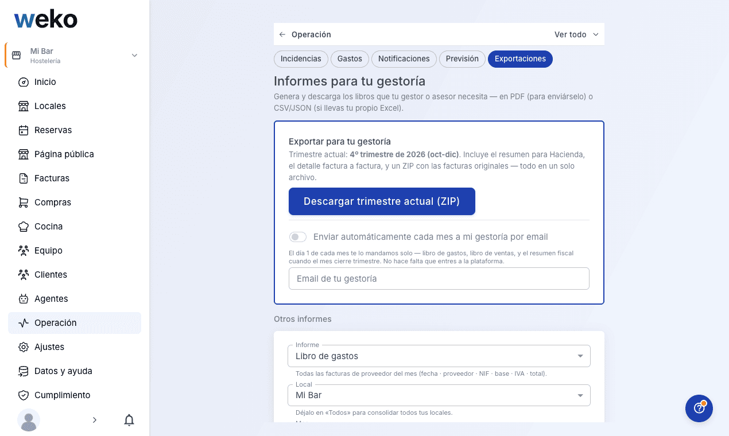This screenshot has width=729, height=436.
Task: Click the Facturas document icon
Action: 24,178
